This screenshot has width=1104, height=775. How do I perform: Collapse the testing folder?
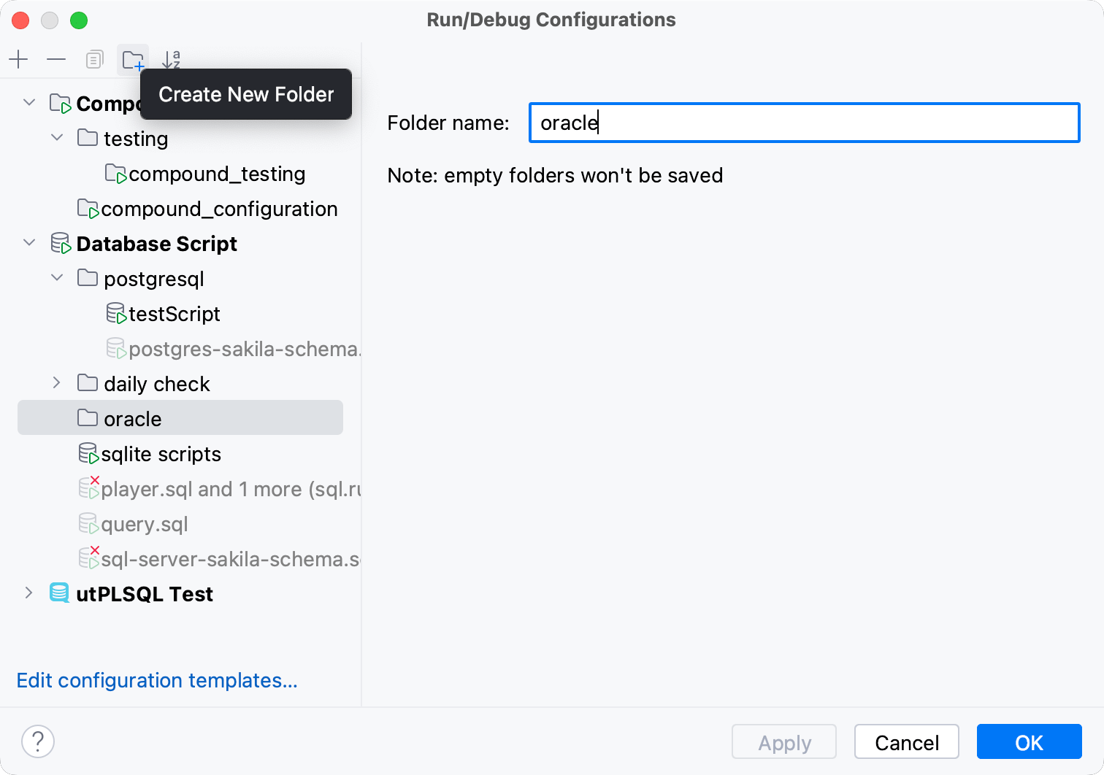(57, 138)
